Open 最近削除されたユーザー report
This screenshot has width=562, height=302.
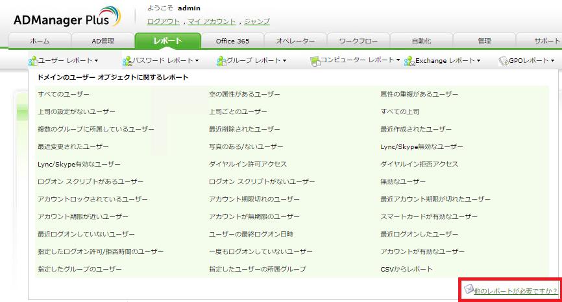[x=245, y=129]
